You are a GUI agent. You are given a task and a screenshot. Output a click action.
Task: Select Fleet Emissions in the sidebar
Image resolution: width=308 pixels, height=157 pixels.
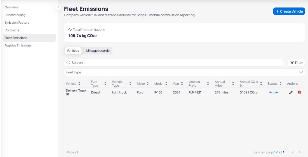coord(29,38)
